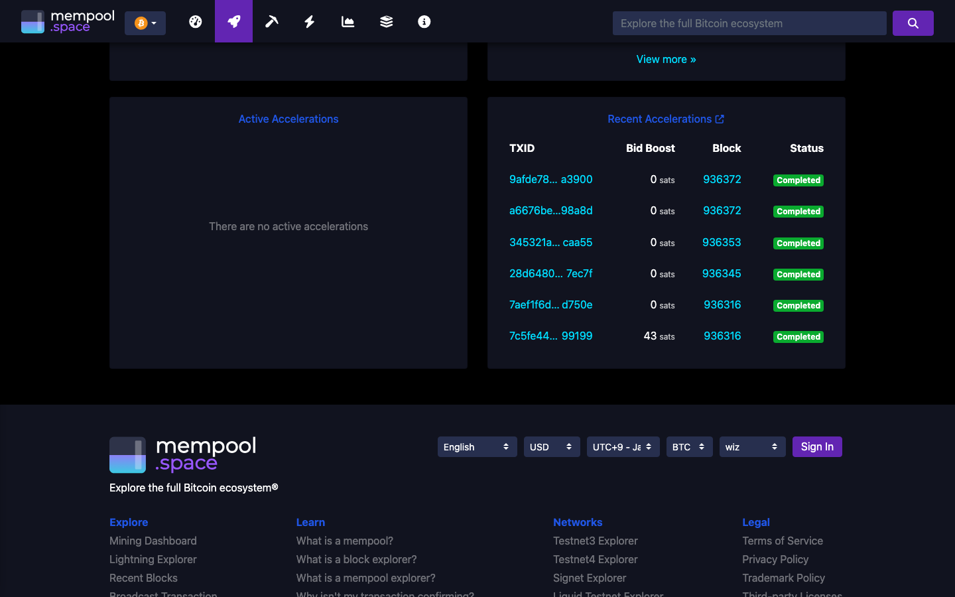This screenshot has width=955, height=597.
Task: Open the statistics page via the chart icon
Action: (348, 21)
